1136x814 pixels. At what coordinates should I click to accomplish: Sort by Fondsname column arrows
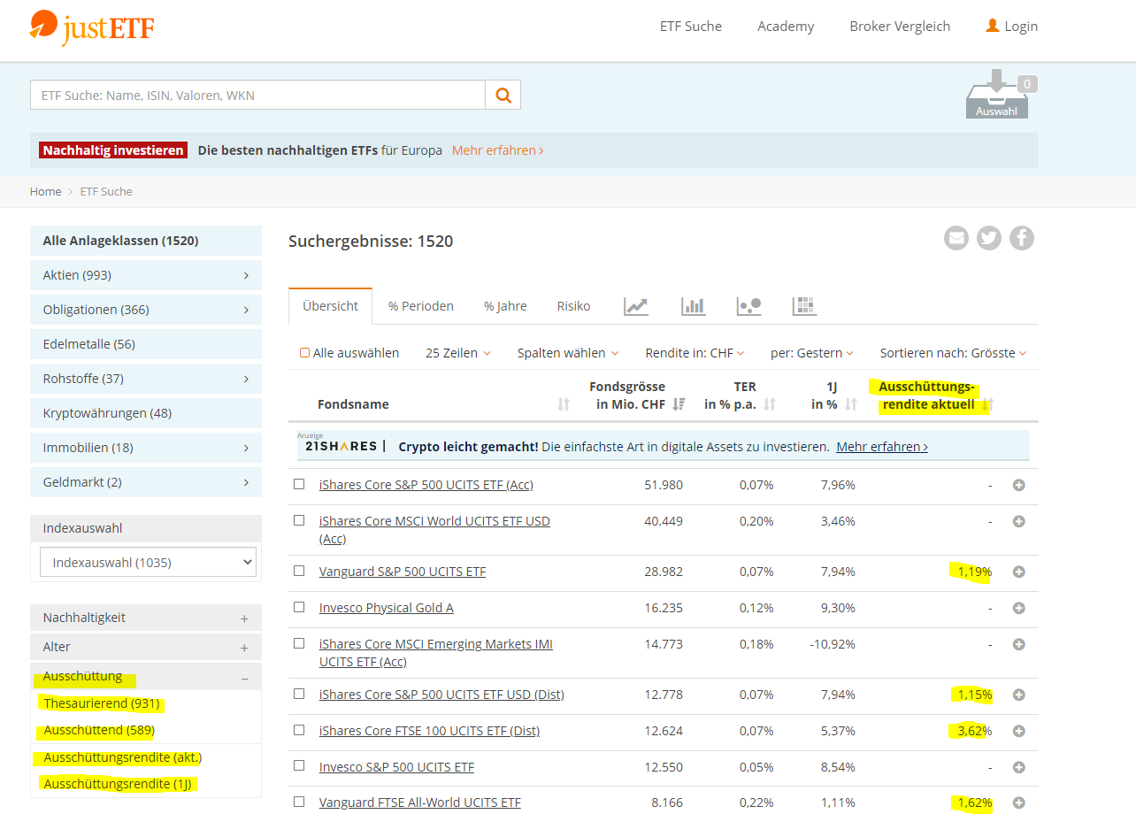(564, 404)
